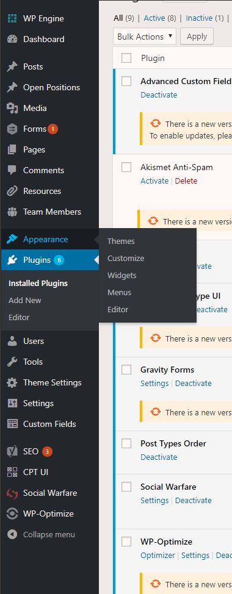Check the Gravity Forms plugin checkbox
The width and height of the screenshot is (232, 594).
(126, 370)
